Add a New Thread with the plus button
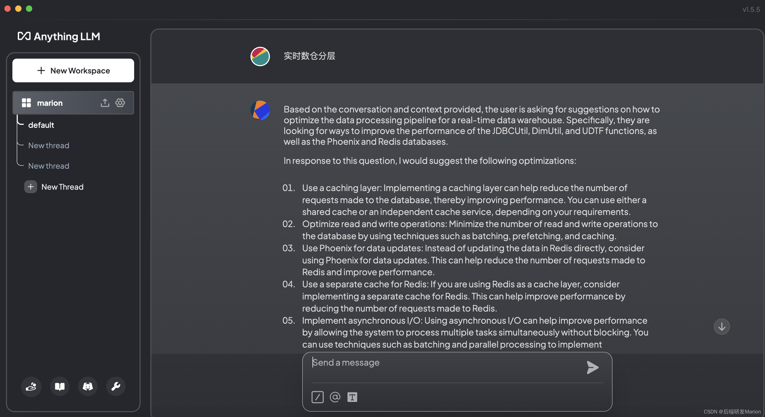765x417 pixels. [x=31, y=187]
